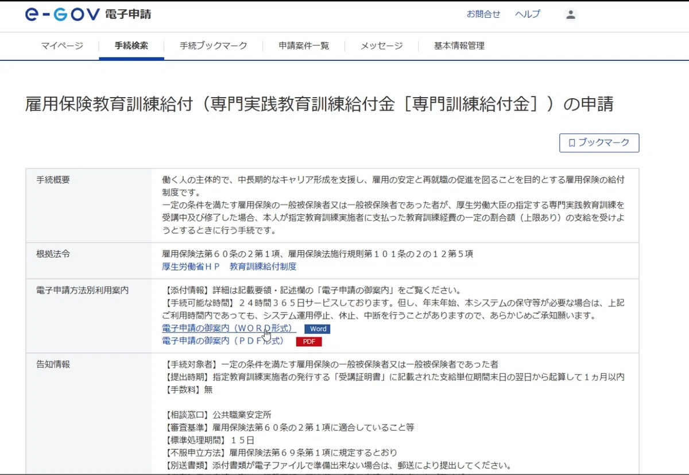Screen dimensions: 689x475
Task: Click the 告知情報 row label
Action: tap(53, 365)
